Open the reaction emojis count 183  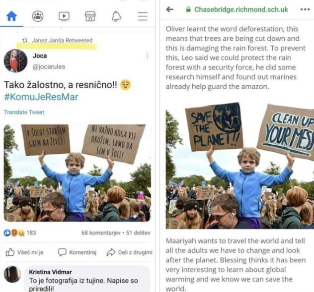[x=20, y=233]
